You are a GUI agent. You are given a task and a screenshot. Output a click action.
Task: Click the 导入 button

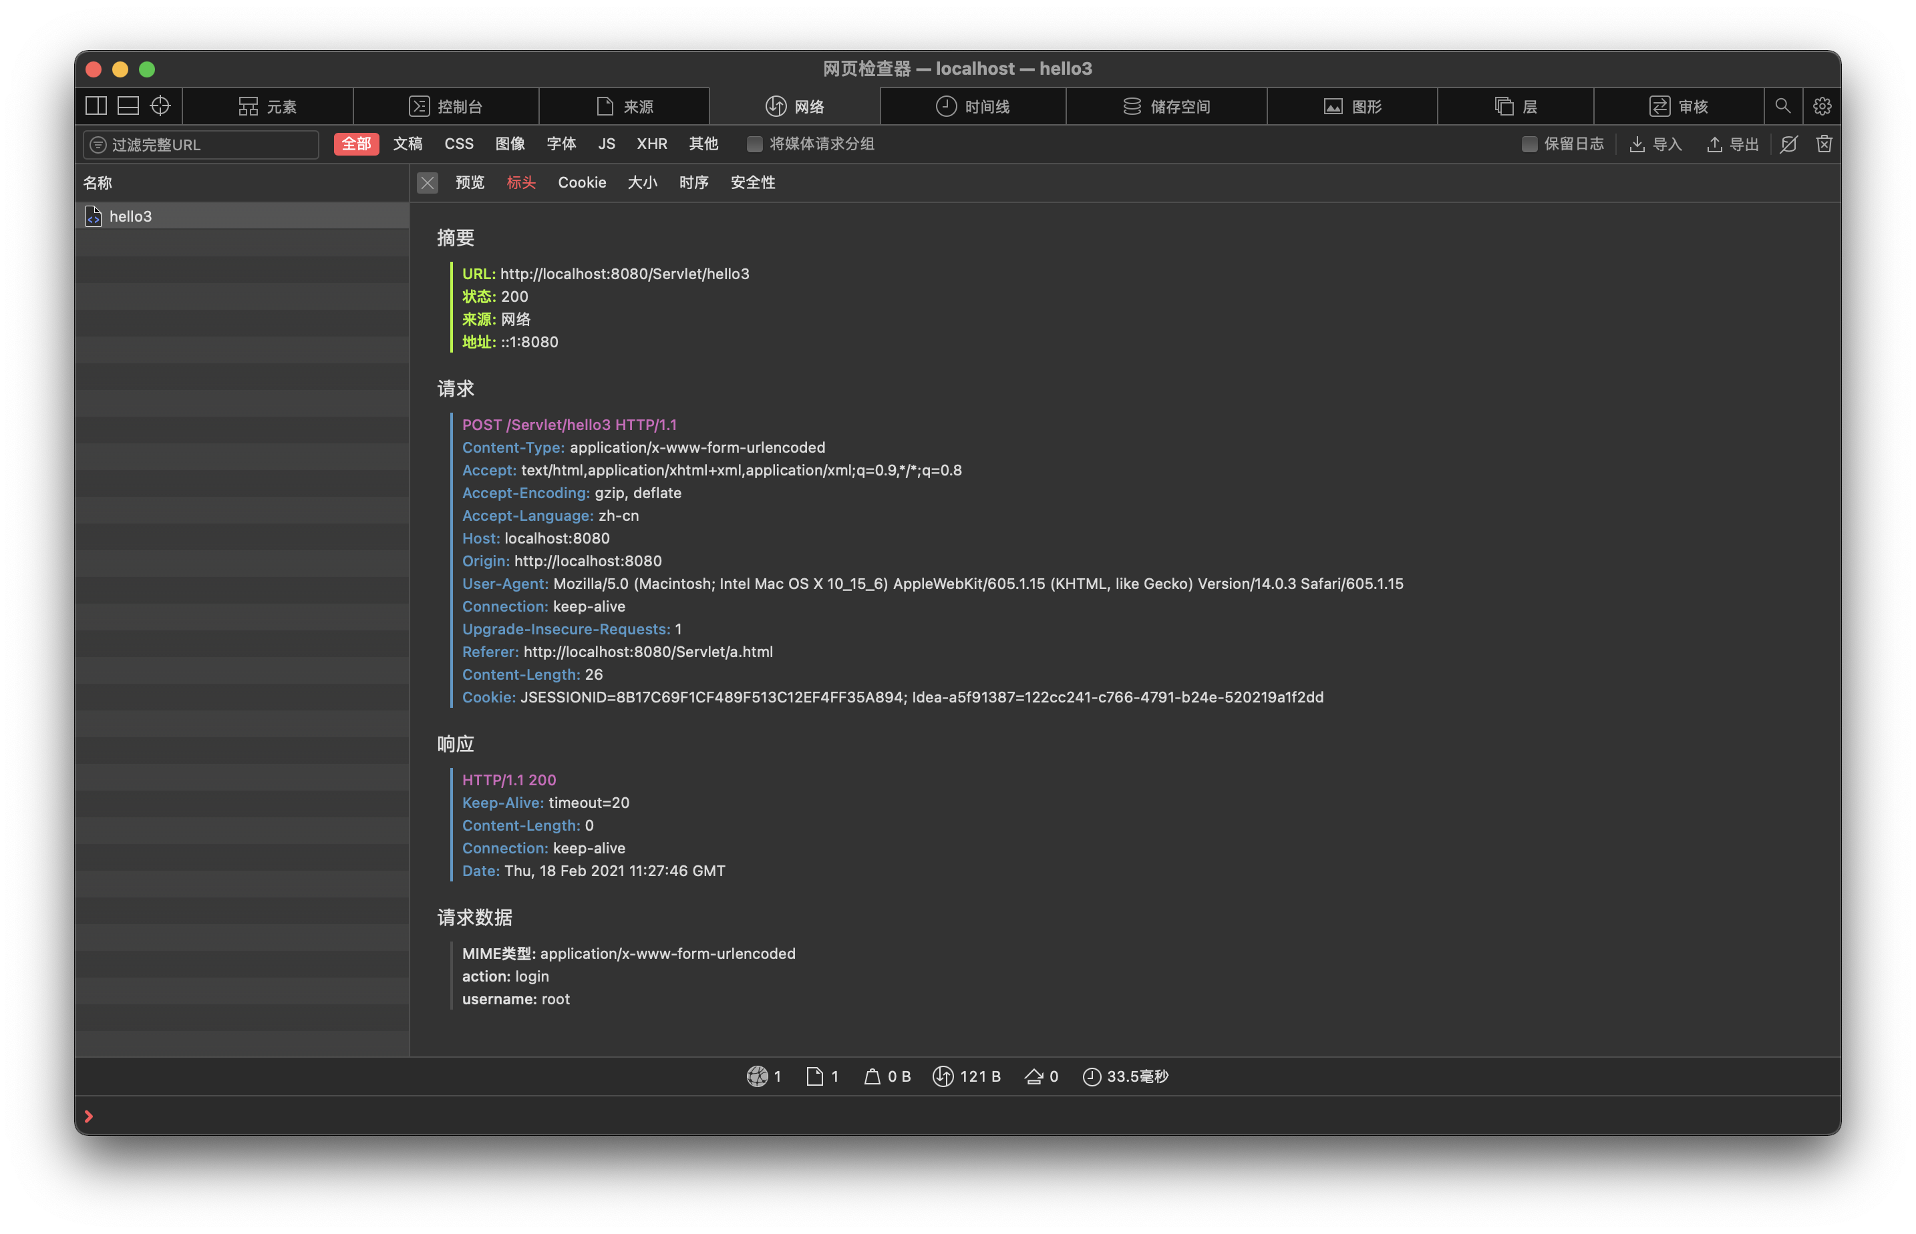[1656, 144]
